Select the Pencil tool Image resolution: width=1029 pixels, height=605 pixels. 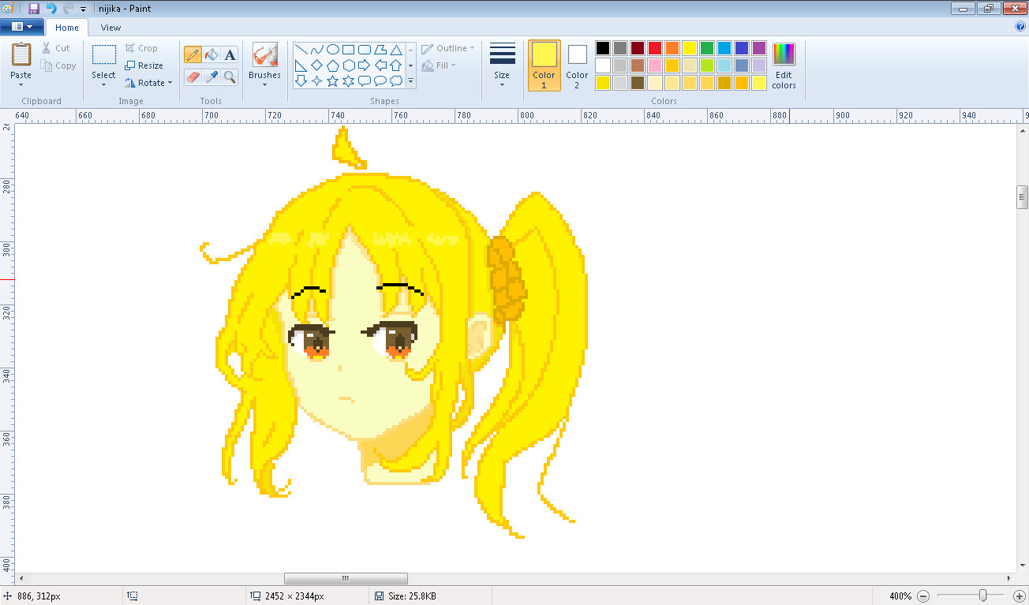(x=192, y=54)
